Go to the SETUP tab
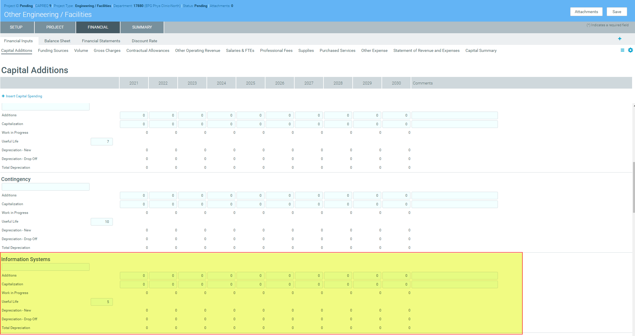Image resolution: width=635 pixels, height=336 pixels. coord(16,27)
